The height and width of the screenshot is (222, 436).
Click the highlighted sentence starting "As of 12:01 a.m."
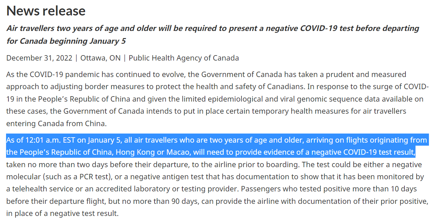pos(217,146)
